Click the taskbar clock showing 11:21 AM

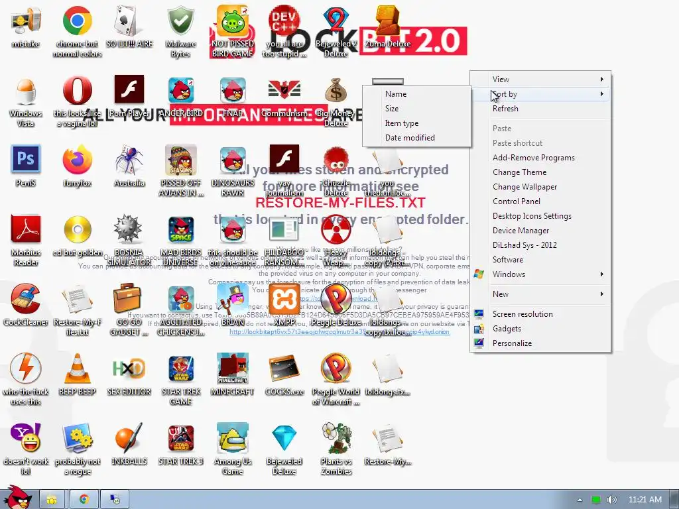(x=645, y=500)
